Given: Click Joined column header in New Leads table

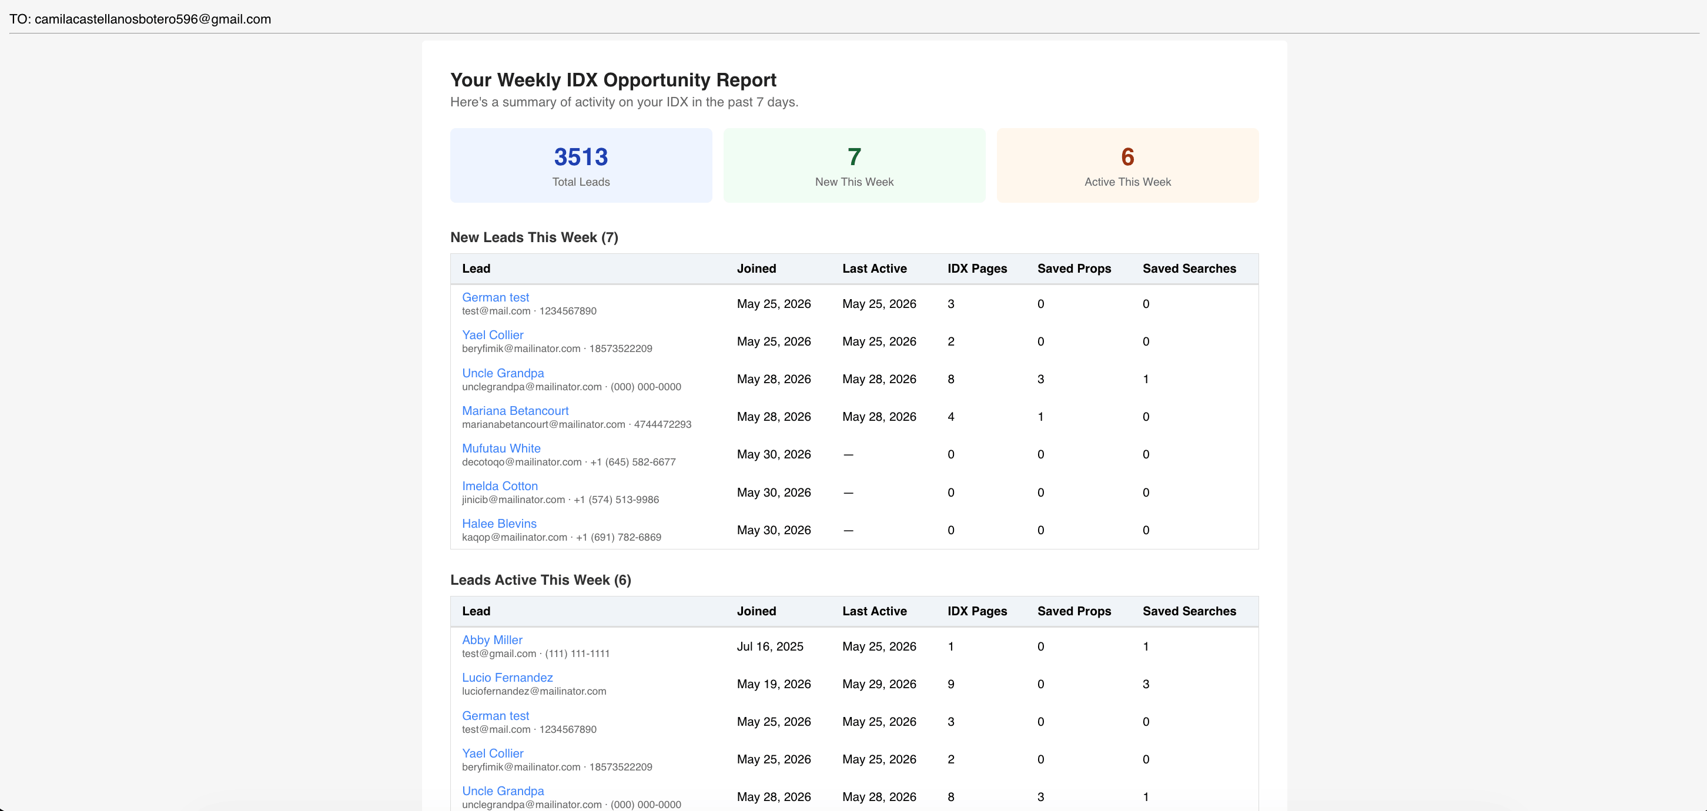Looking at the screenshot, I should click(756, 269).
